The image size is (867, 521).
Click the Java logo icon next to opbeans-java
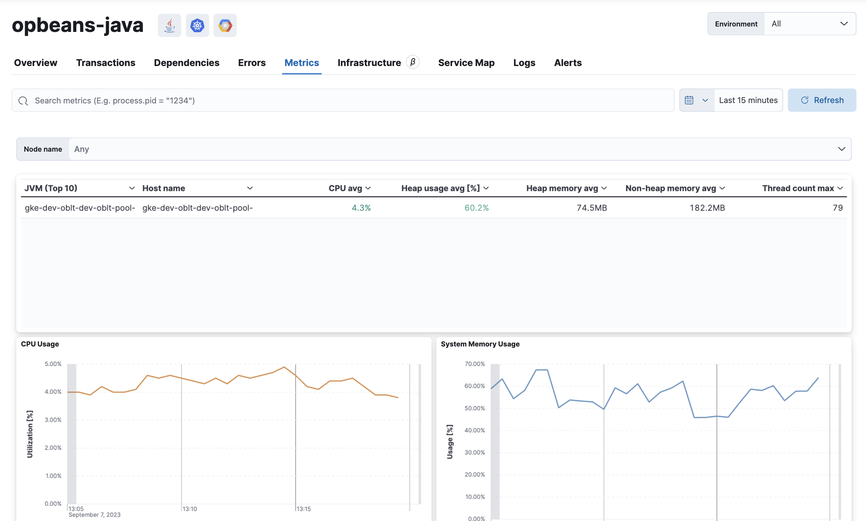tap(169, 25)
